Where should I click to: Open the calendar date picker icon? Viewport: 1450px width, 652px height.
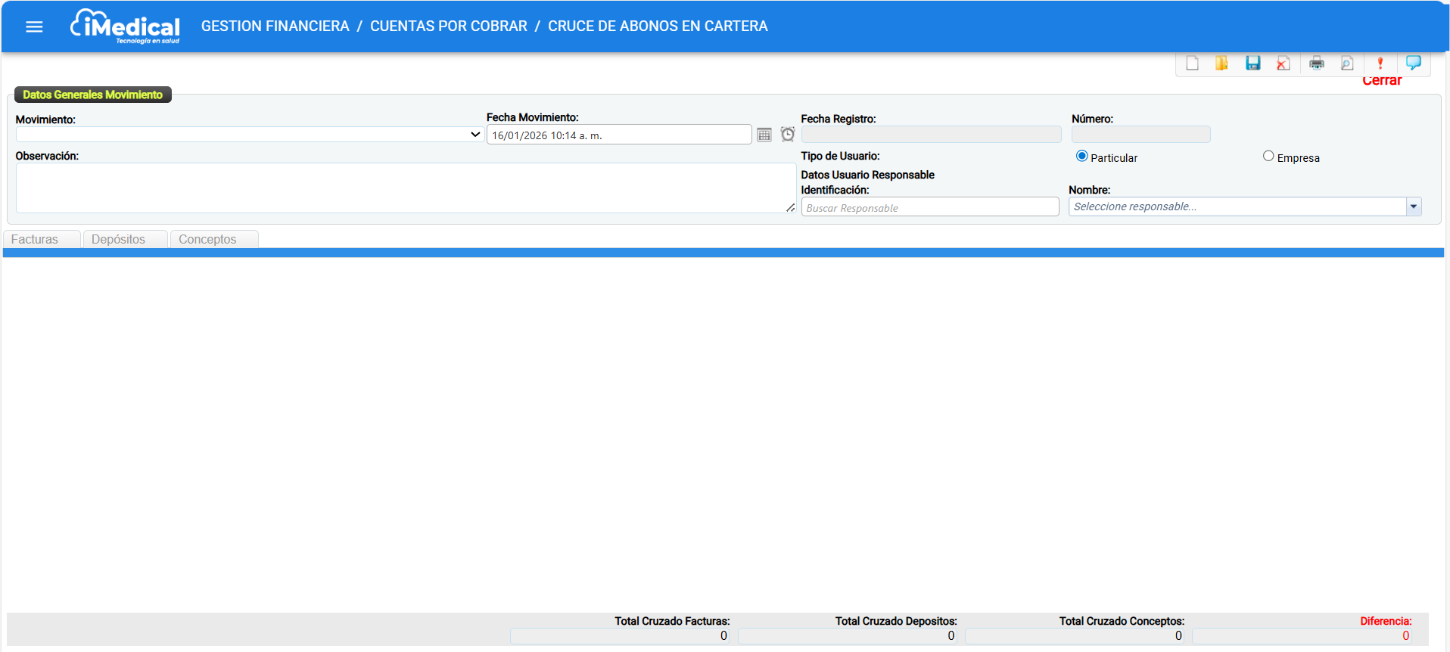pos(764,135)
